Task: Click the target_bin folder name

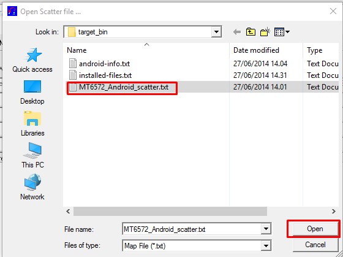Action: 92,32
